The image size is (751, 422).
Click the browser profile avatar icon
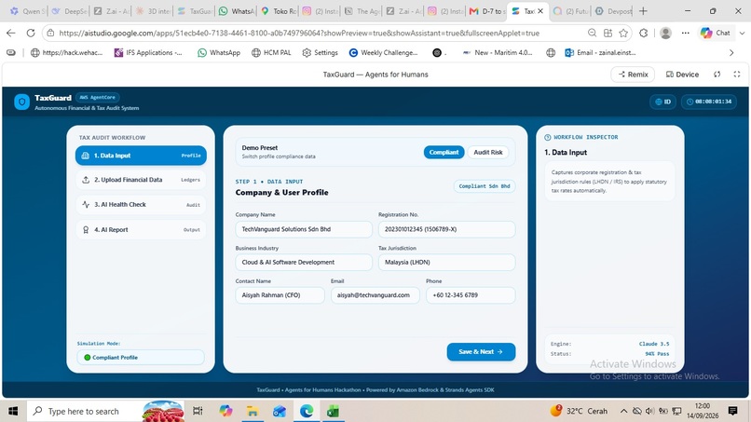point(665,33)
